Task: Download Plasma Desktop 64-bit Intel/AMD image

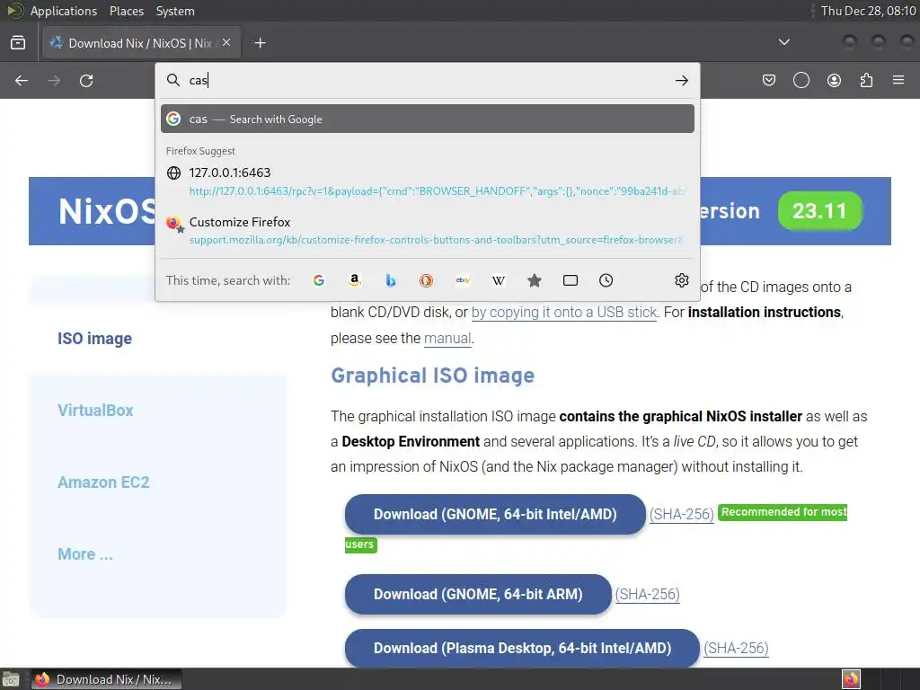Action: [x=522, y=649]
